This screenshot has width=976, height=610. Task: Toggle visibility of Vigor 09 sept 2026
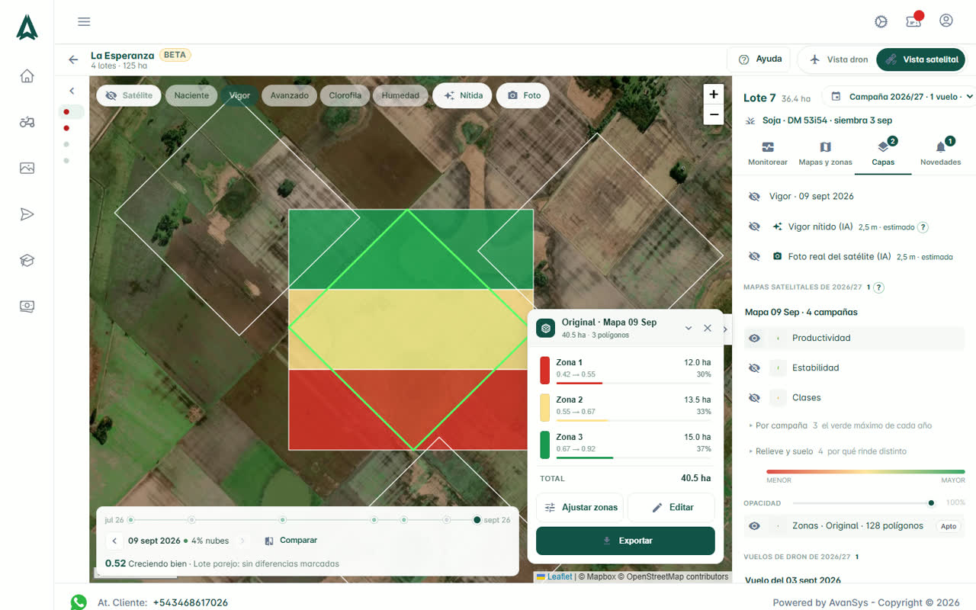point(754,196)
